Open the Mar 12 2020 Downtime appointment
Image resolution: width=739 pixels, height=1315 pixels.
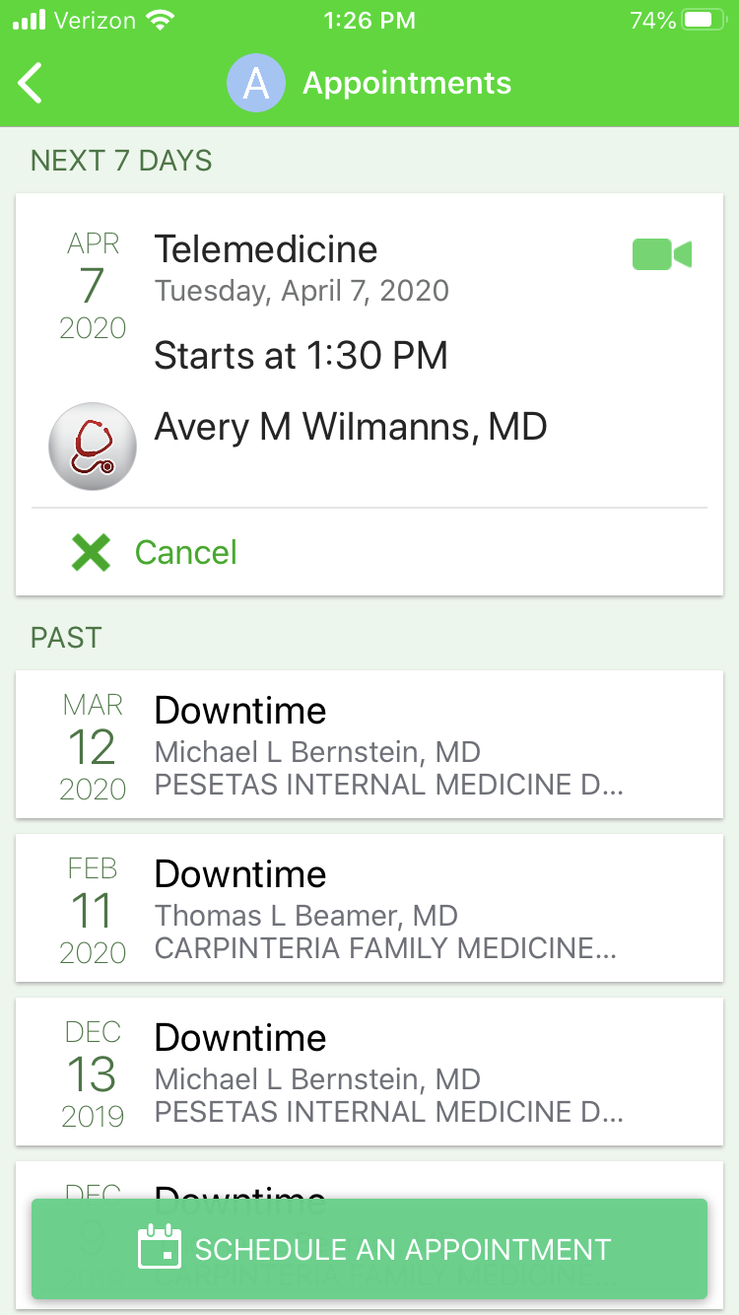point(369,744)
